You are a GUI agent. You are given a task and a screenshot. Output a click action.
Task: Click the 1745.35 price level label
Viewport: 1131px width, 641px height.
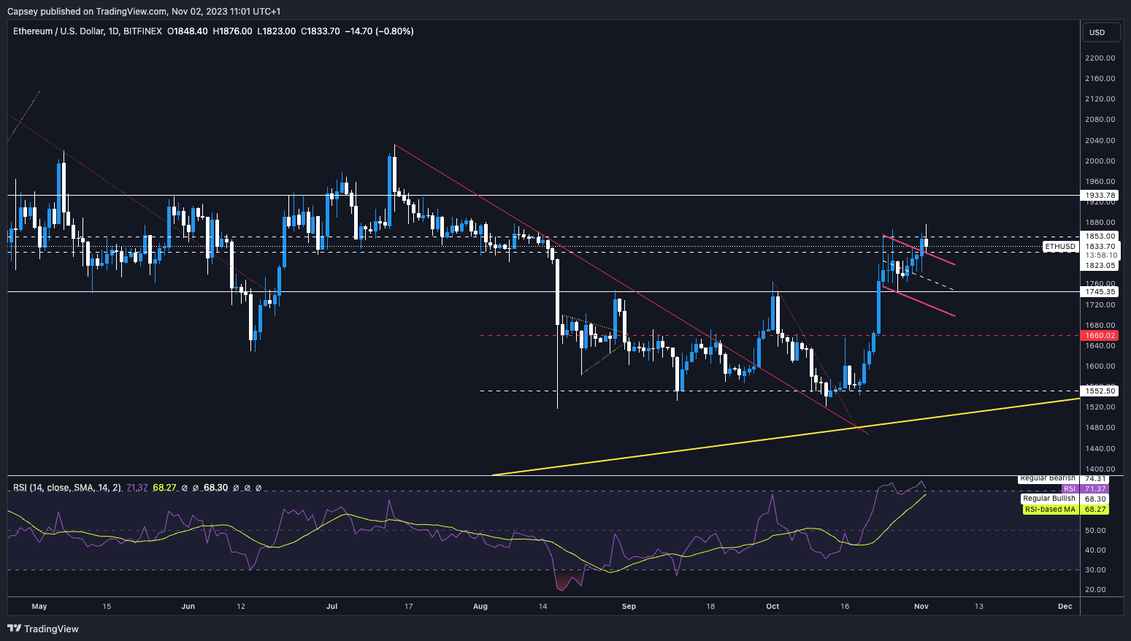(x=1099, y=291)
